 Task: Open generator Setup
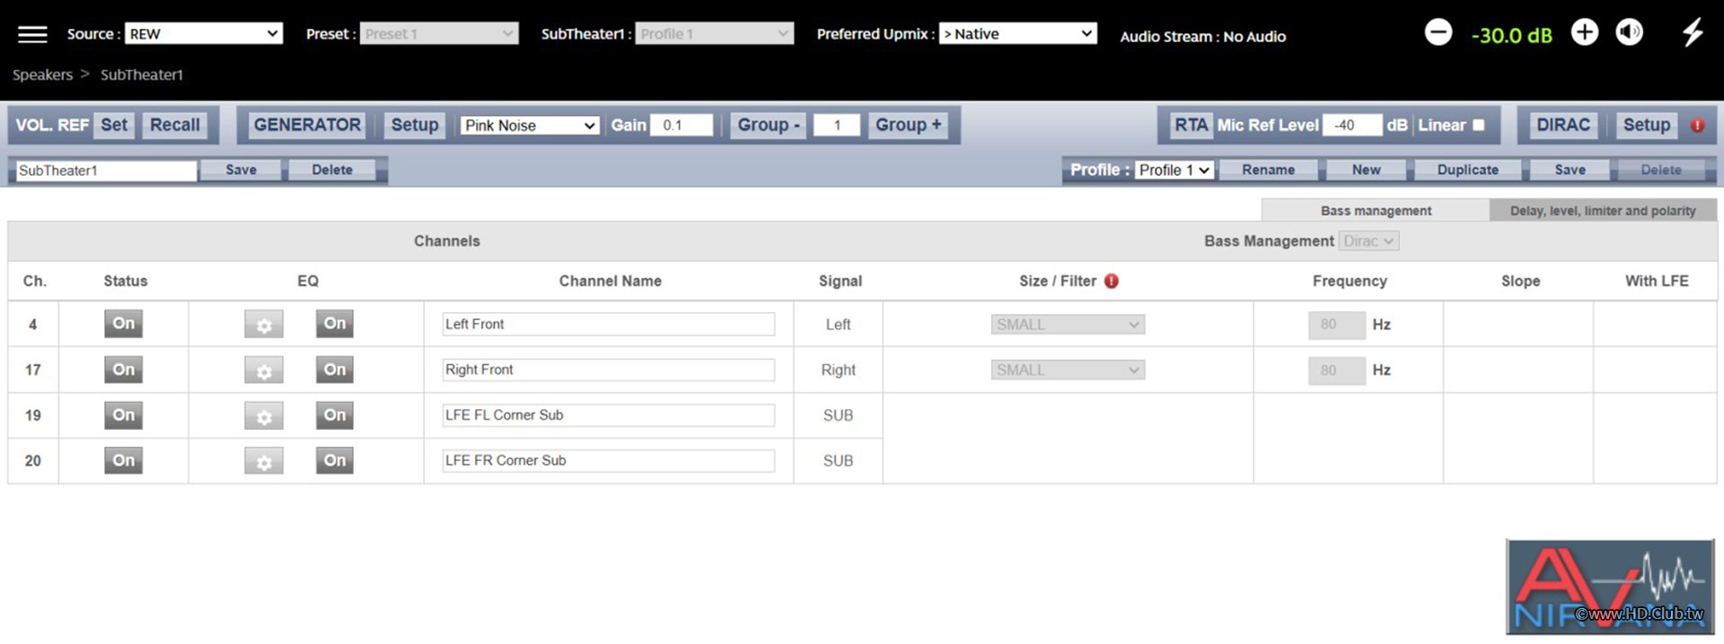[415, 126]
